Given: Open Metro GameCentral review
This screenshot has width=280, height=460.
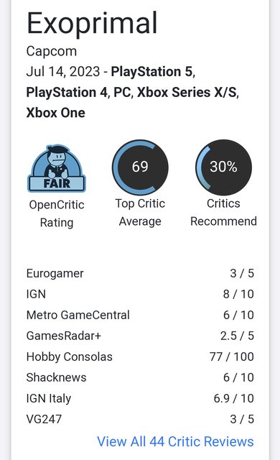Looking at the screenshot, I should click(140, 315).
